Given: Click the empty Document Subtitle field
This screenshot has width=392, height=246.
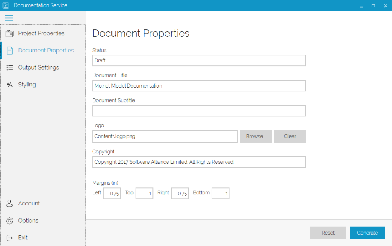Looking at the screenshot, I should tap(199, 111).
